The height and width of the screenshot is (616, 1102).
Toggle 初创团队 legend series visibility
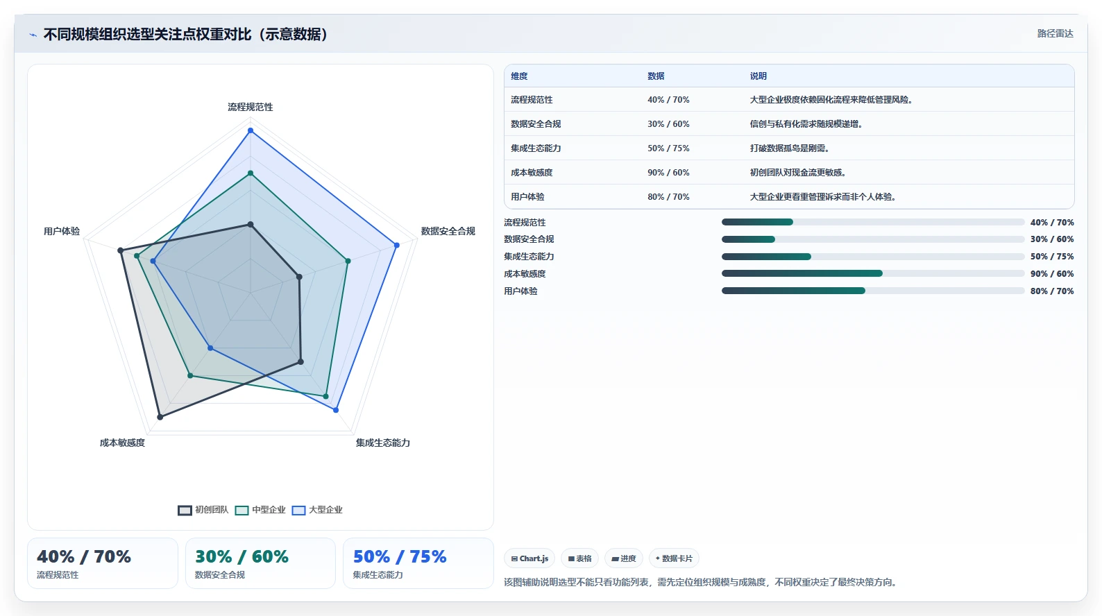coord(203,510)
